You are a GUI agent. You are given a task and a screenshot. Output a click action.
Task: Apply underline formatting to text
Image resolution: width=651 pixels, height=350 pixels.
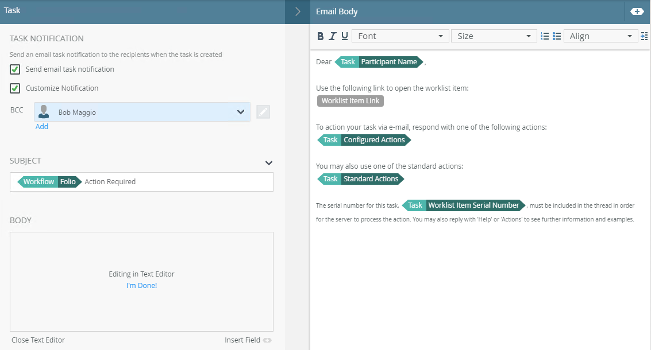tap(345, 36)
